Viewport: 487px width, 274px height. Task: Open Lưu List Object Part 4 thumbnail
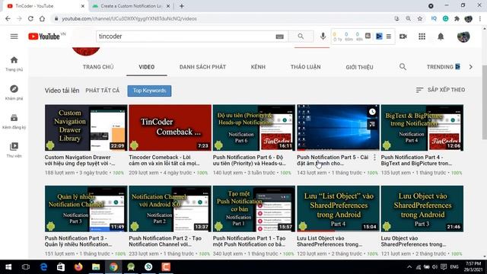click(x=338, y=209)
